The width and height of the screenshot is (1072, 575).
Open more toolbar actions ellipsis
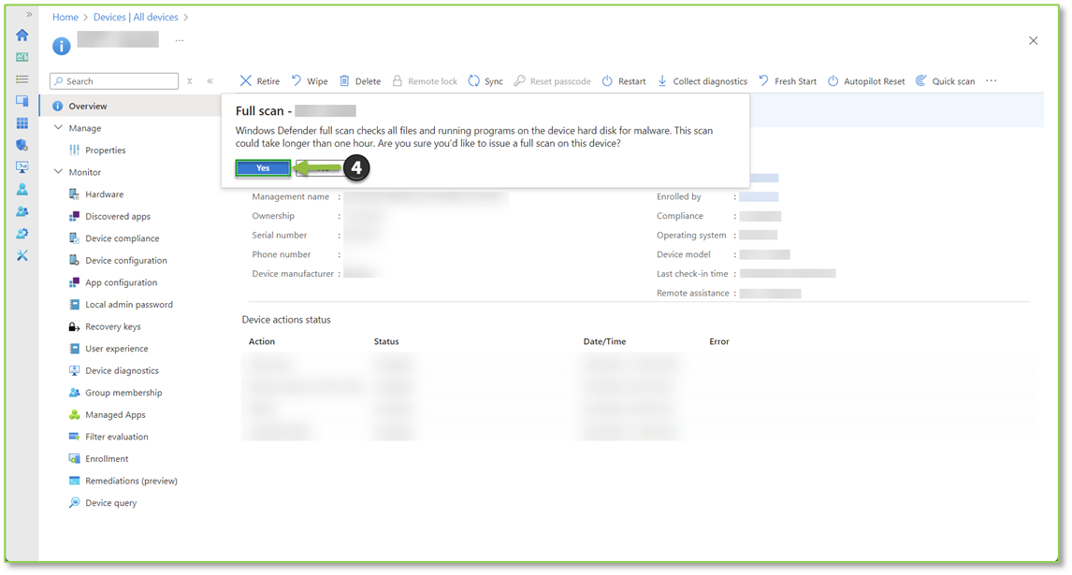click(x=992, y=81)
